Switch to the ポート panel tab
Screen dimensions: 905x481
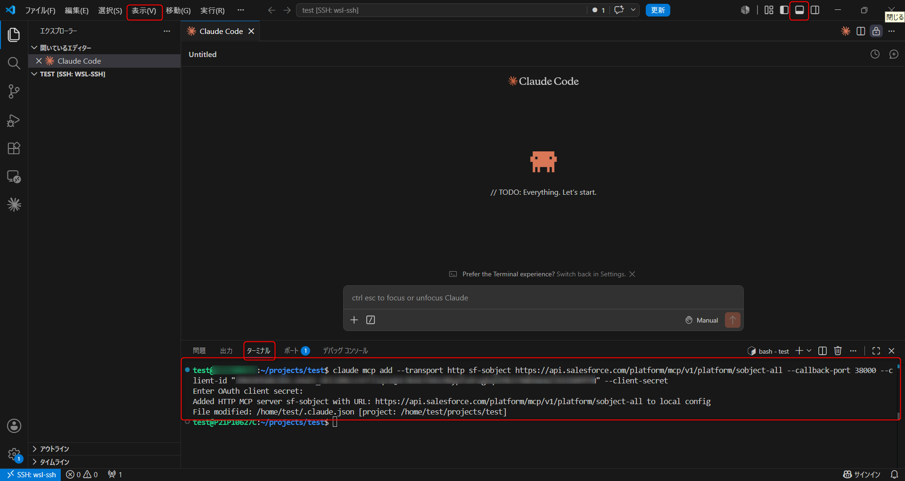pos(296,351)
